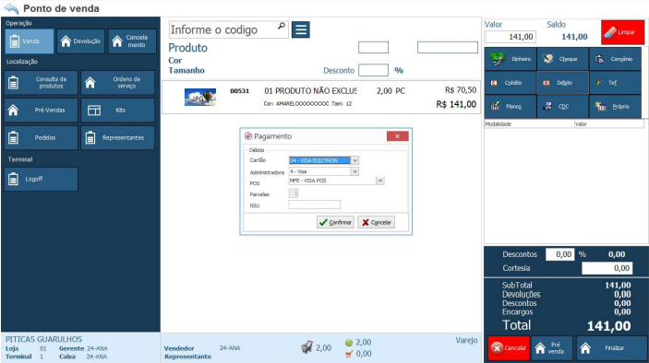The width and height of the screenshot is (649, 363).
Task: Expand the Administradora dropdown
Action: click(x=355, y=171)
